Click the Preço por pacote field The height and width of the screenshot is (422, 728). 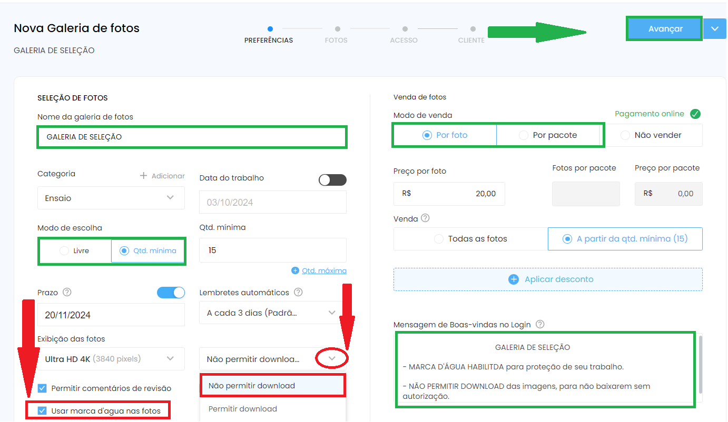(x=668, y=194)
